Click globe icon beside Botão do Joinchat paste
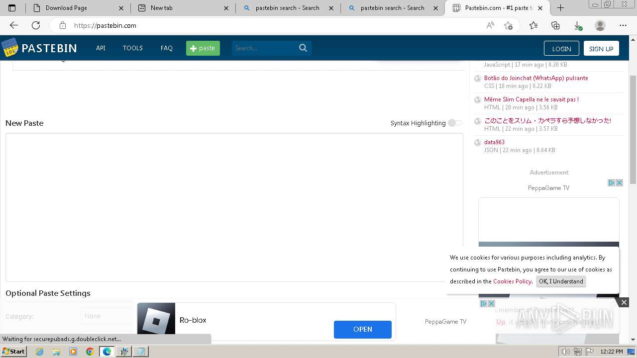This screenshot has width=637, height=358. coord(478,79)
